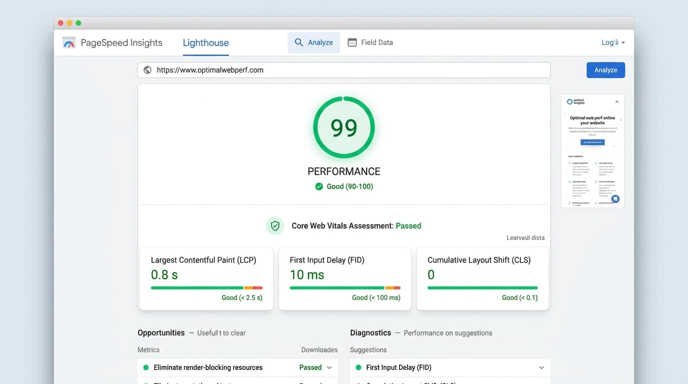Click the Good (< 2.5 s) label
This screenshot has height=384, width=688.
(x=242, y=297)
